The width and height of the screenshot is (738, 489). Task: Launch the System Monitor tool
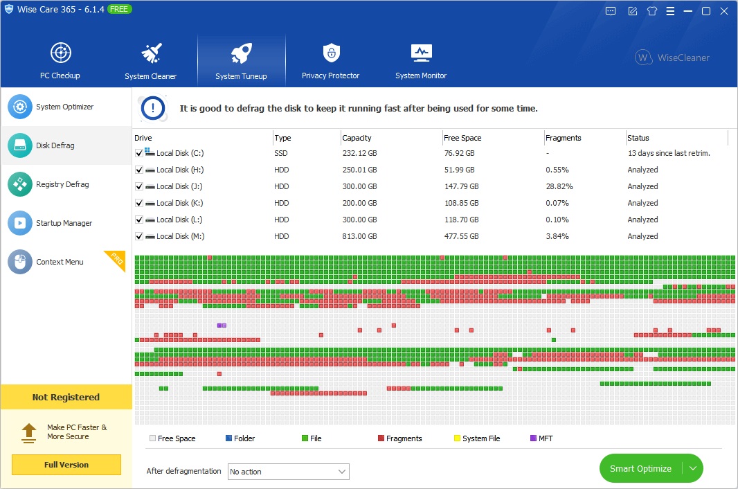(x=421, y=60)
